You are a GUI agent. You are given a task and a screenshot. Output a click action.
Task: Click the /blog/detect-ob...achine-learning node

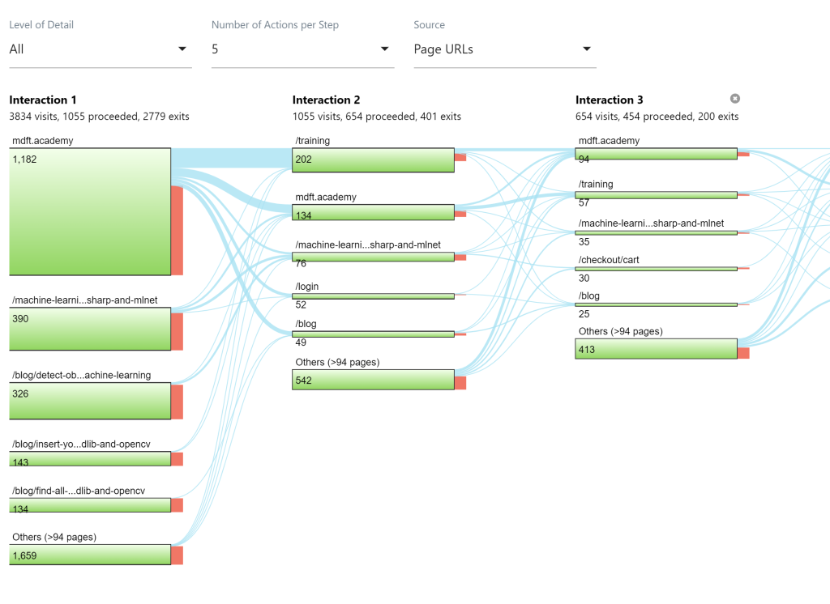point(89,400)
